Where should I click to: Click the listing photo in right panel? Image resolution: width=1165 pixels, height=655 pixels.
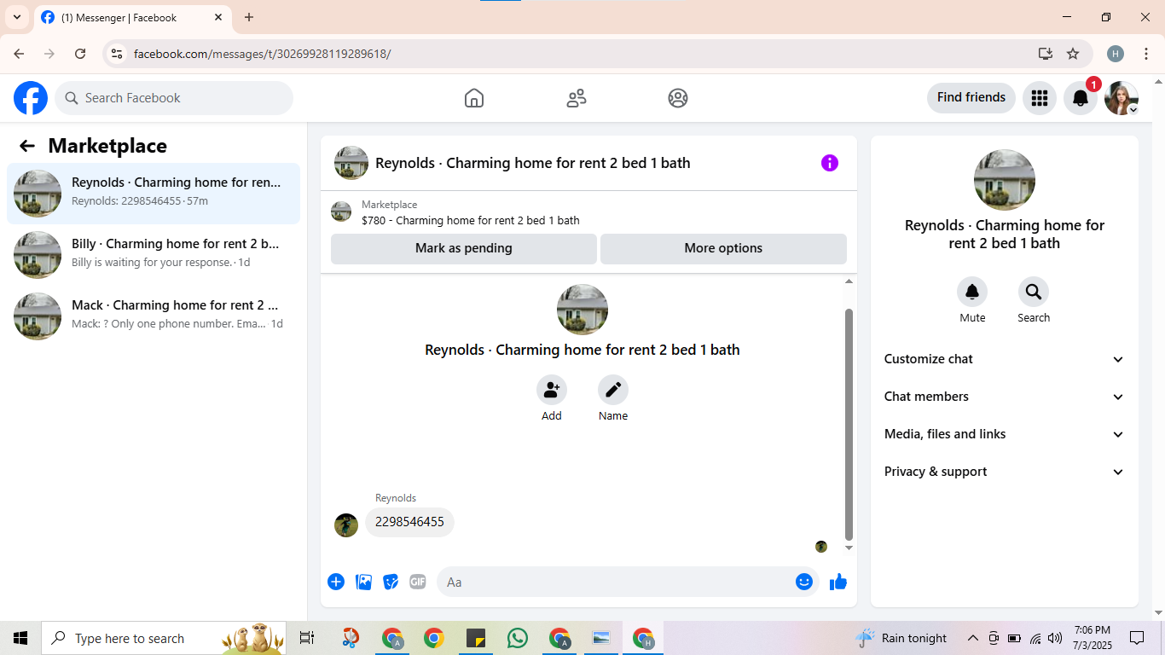click(x=1005, y=180)
